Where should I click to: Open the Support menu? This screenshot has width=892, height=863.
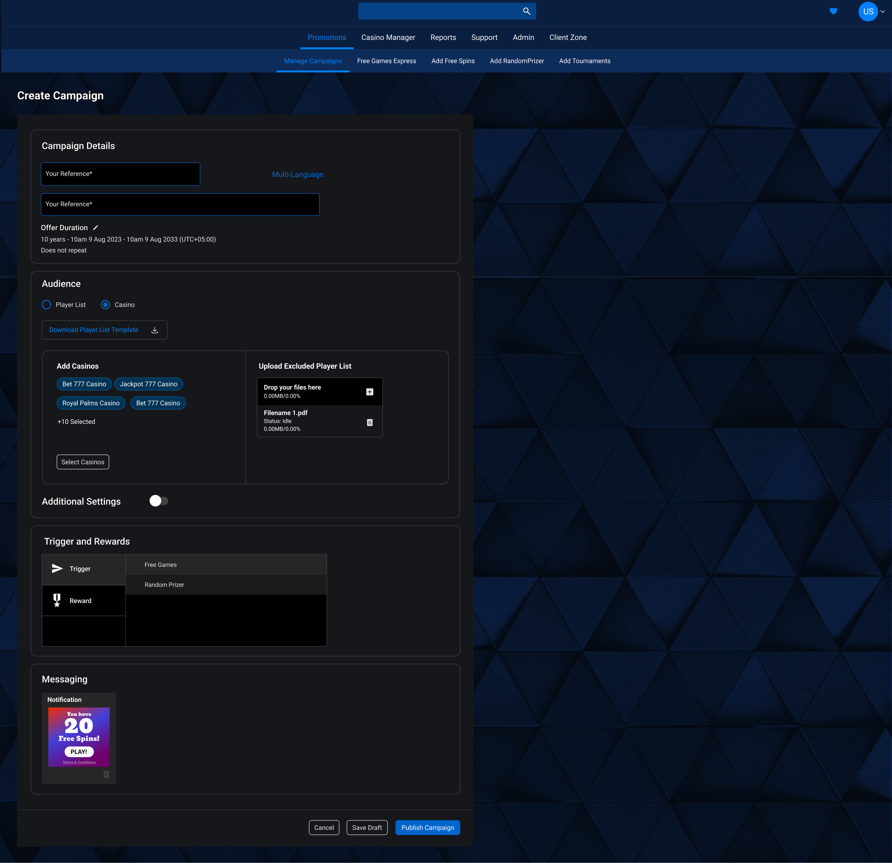tap(484, 37)
